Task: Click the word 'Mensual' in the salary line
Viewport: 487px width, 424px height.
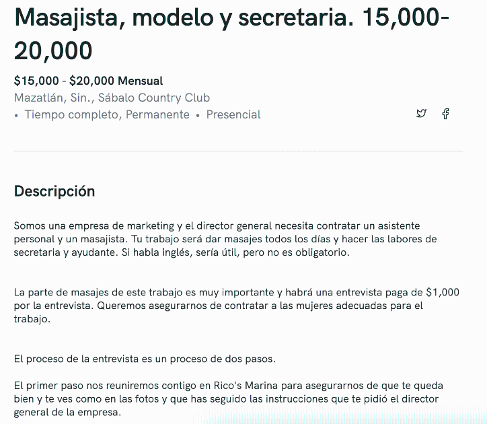Action: 141,81
